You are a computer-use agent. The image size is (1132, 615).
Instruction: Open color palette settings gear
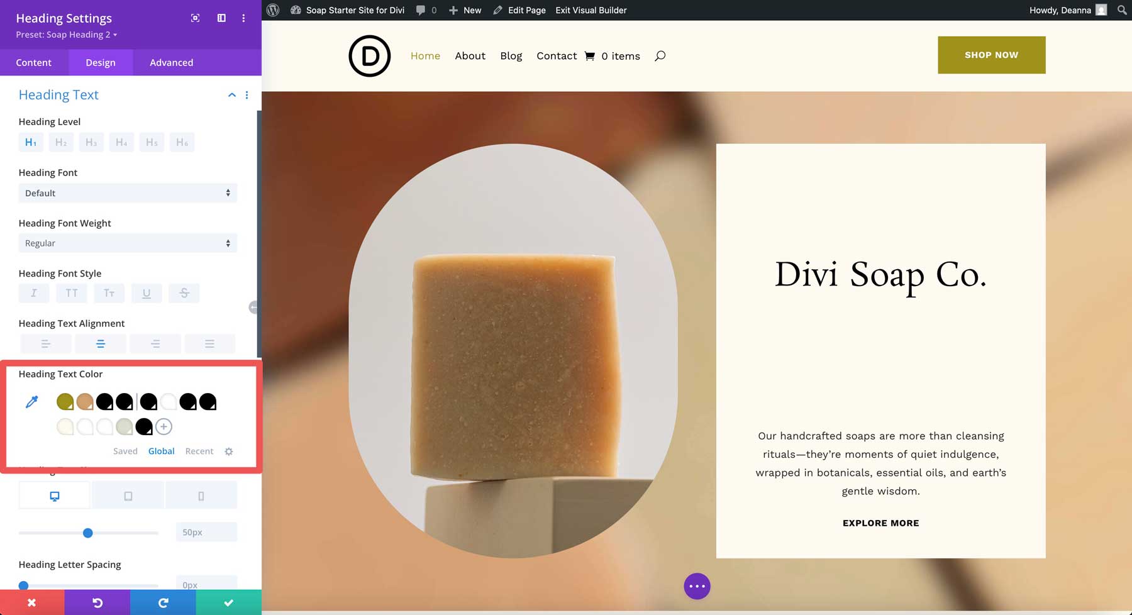[x=229, y=452]
